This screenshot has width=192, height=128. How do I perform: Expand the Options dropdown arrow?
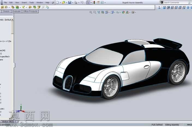pyautogui.click(x=105, y=2)
